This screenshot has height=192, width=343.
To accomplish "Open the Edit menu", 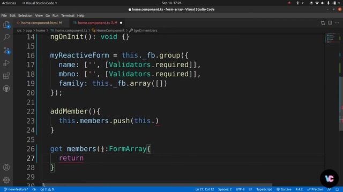I will (12, 15).
